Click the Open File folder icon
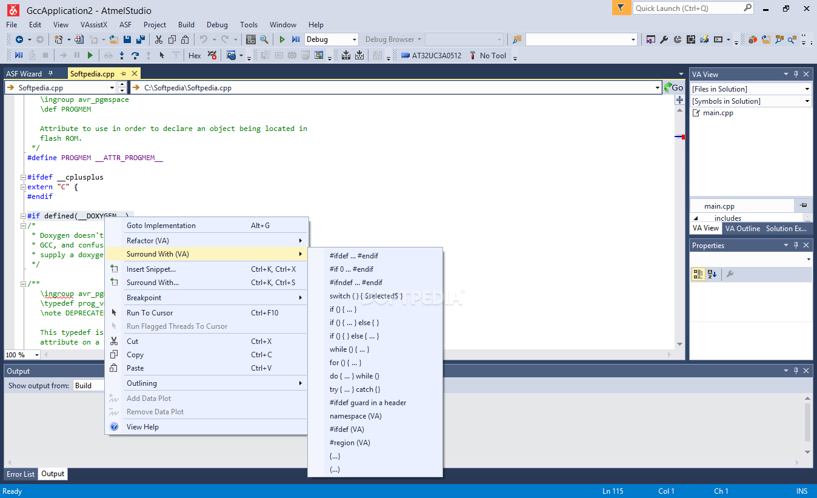The height and width of the screenshot is (498, 817). click(x=113, y=39)
